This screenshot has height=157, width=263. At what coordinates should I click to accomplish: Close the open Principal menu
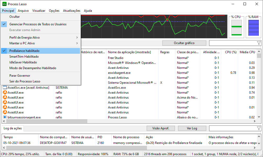point(8,10)
